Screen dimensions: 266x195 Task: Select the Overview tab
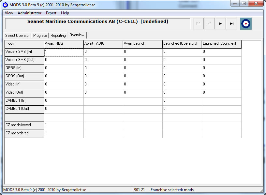pyautogui.click(x=77, y=35)
